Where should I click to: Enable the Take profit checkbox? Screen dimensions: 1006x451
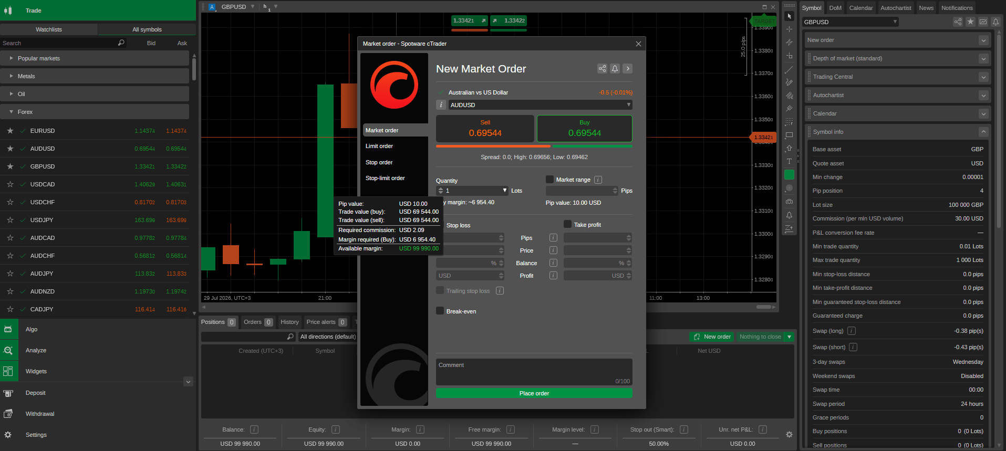coord(567,224)
